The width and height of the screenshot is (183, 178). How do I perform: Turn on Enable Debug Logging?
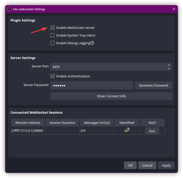[x=53, y=43]
